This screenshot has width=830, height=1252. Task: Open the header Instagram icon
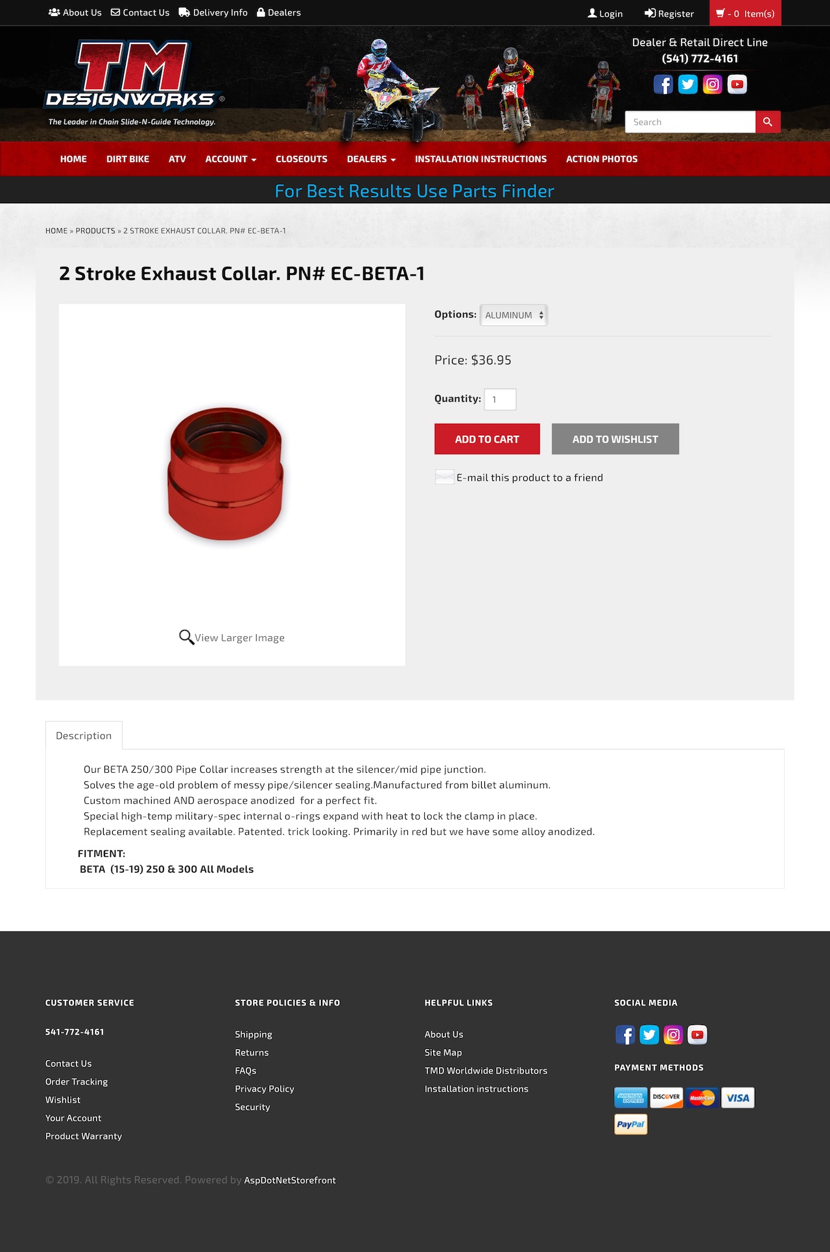click(712, 84)
